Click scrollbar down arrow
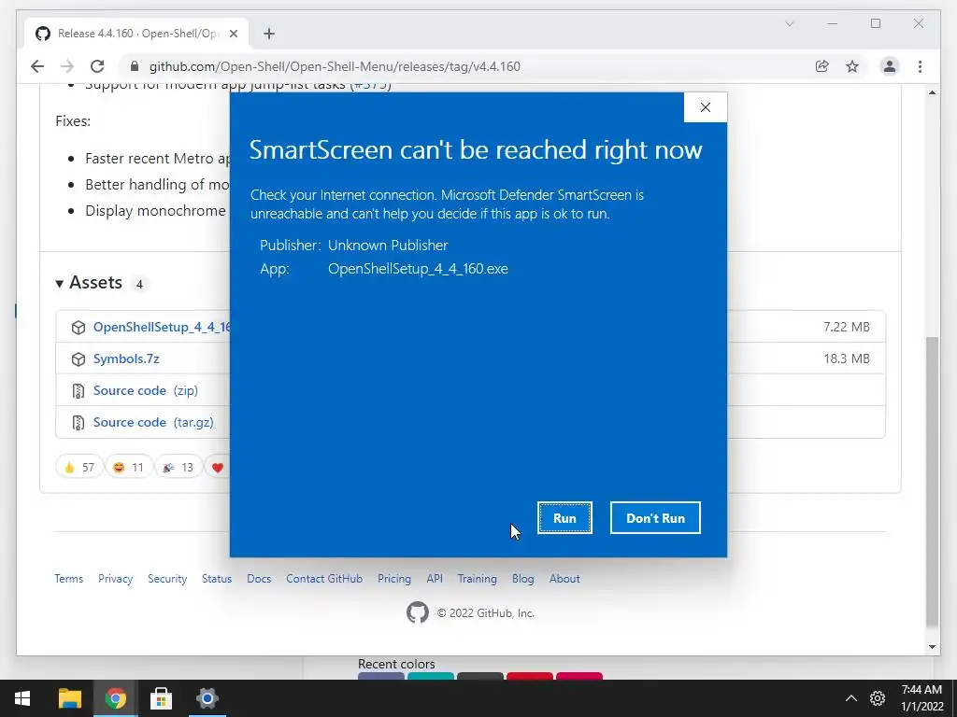This screenshot has height=717, width=957. pos(932,647)
